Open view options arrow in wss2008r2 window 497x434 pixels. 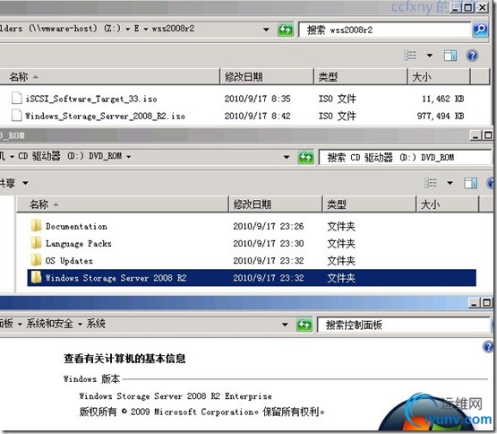(x=430, y=56)
